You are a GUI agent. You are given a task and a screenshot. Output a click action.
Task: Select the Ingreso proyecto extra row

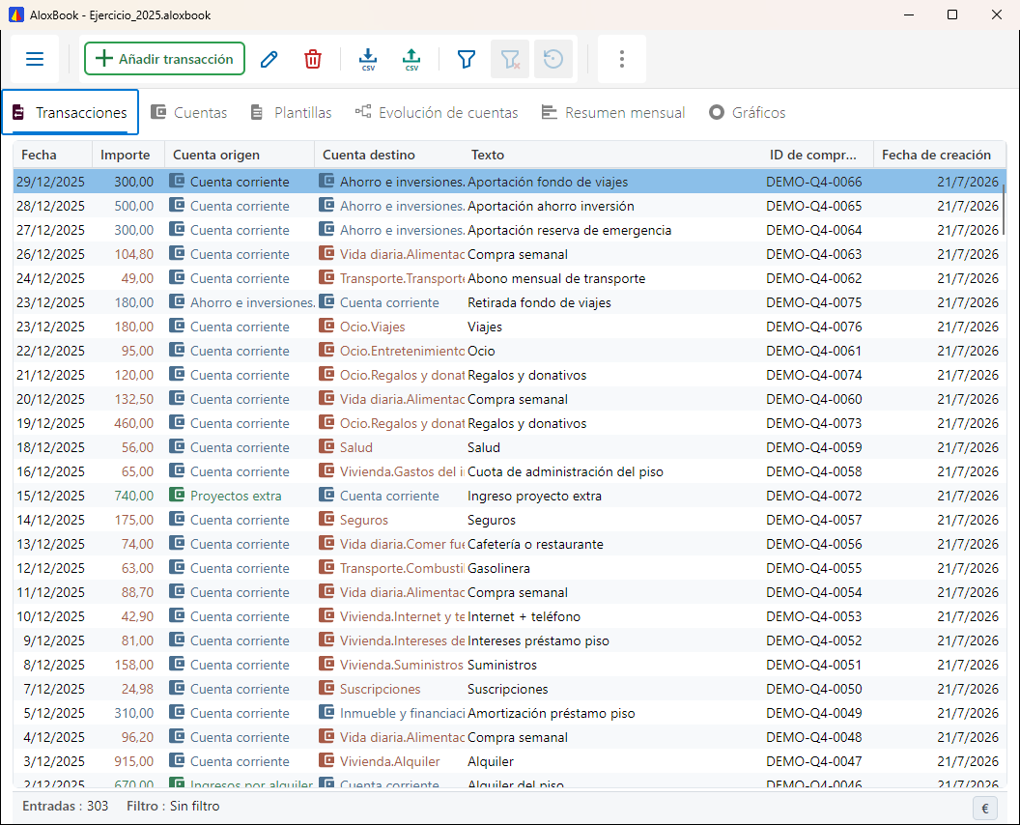(x=507, y=496)
